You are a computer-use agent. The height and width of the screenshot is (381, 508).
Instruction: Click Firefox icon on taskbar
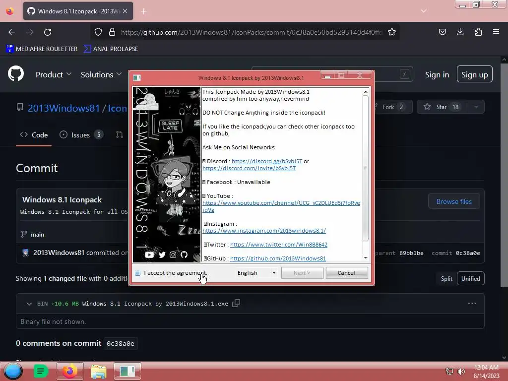69,371
